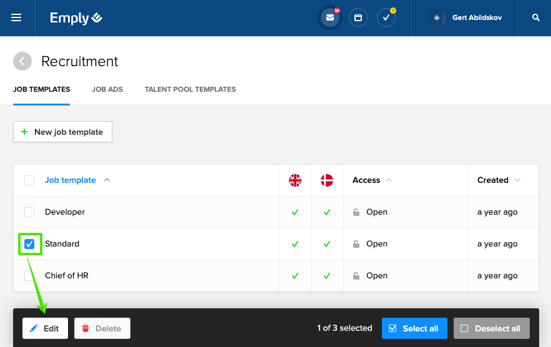Image resolution: width=551 pixels, height=347 pixels.
Task: Check the Developer template checkbox
Action: click(x=29, y=212)
